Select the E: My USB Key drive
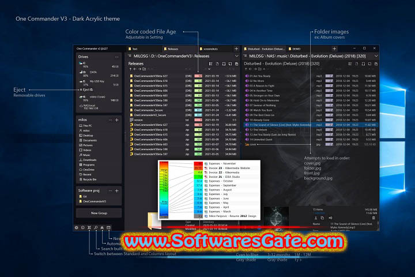The image size is (415, 277). coord(99,83)
